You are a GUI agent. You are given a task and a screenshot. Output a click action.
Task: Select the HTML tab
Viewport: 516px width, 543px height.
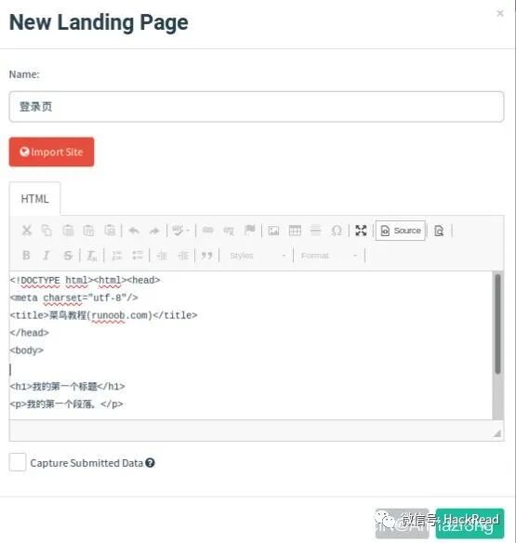point(34,199)
